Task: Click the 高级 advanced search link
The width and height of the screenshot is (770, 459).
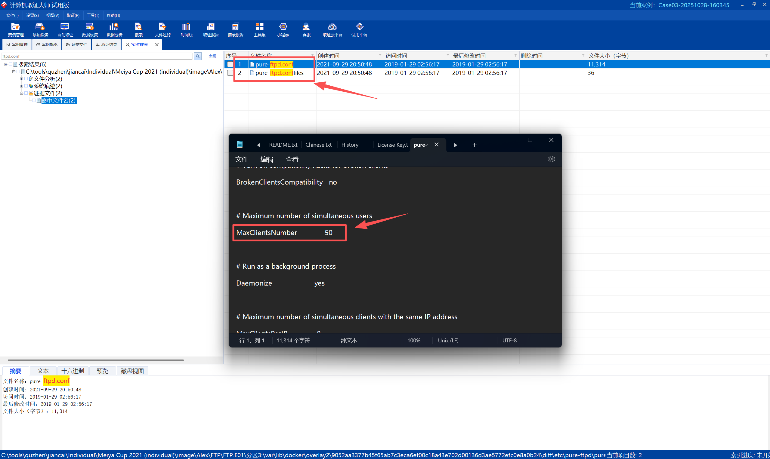Action: [x=212, y=56]
